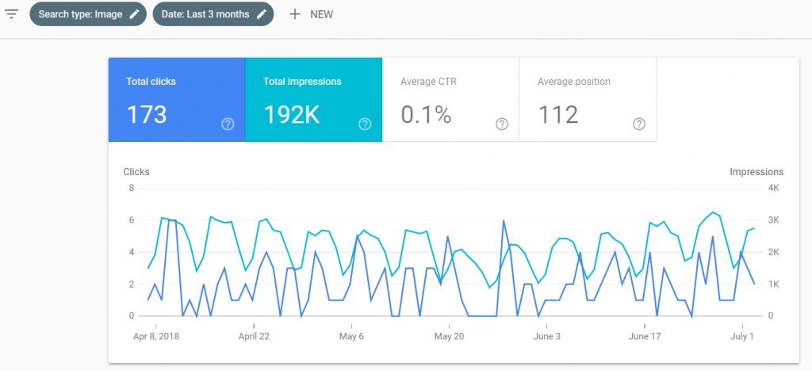
Task: Open help icon on Average position card
Action: tap(639, 124)
